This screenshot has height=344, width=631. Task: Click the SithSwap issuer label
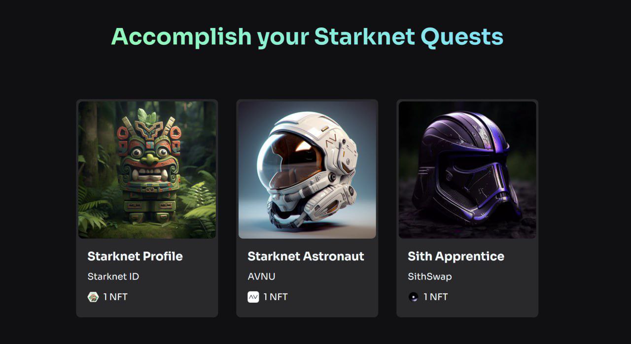[429, 277]
